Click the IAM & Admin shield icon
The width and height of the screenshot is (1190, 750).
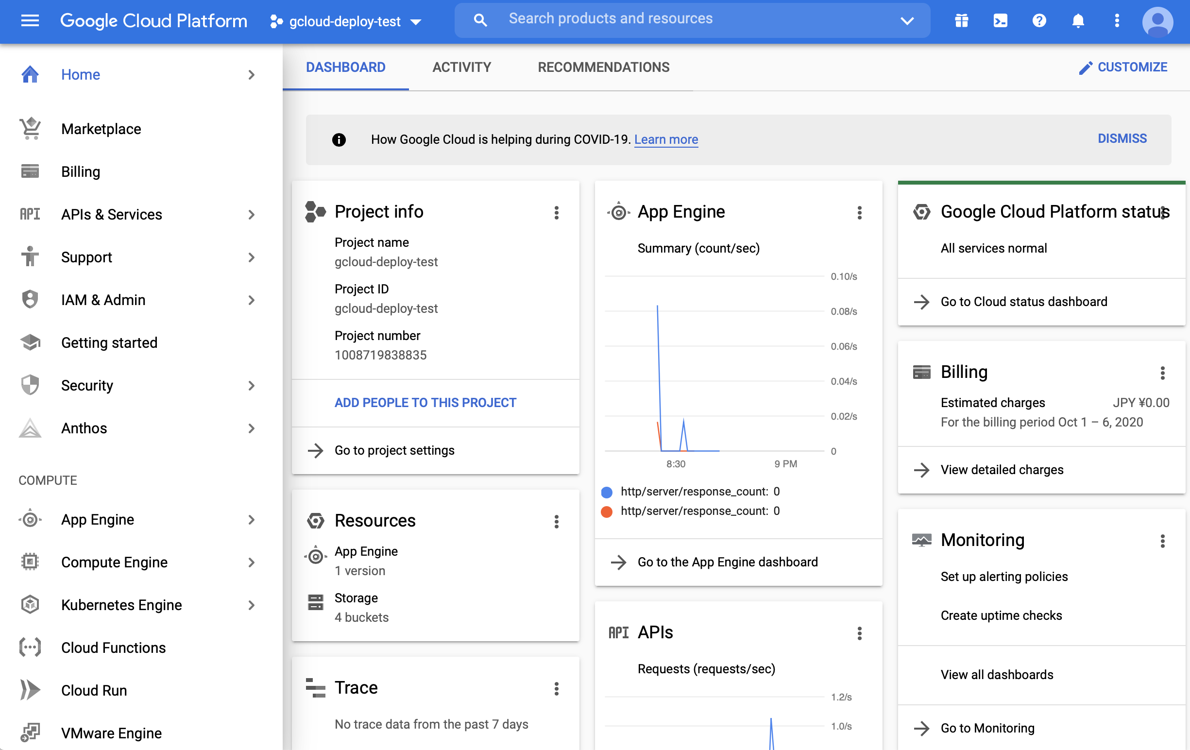pyautogui.click(x=30, y=299)
